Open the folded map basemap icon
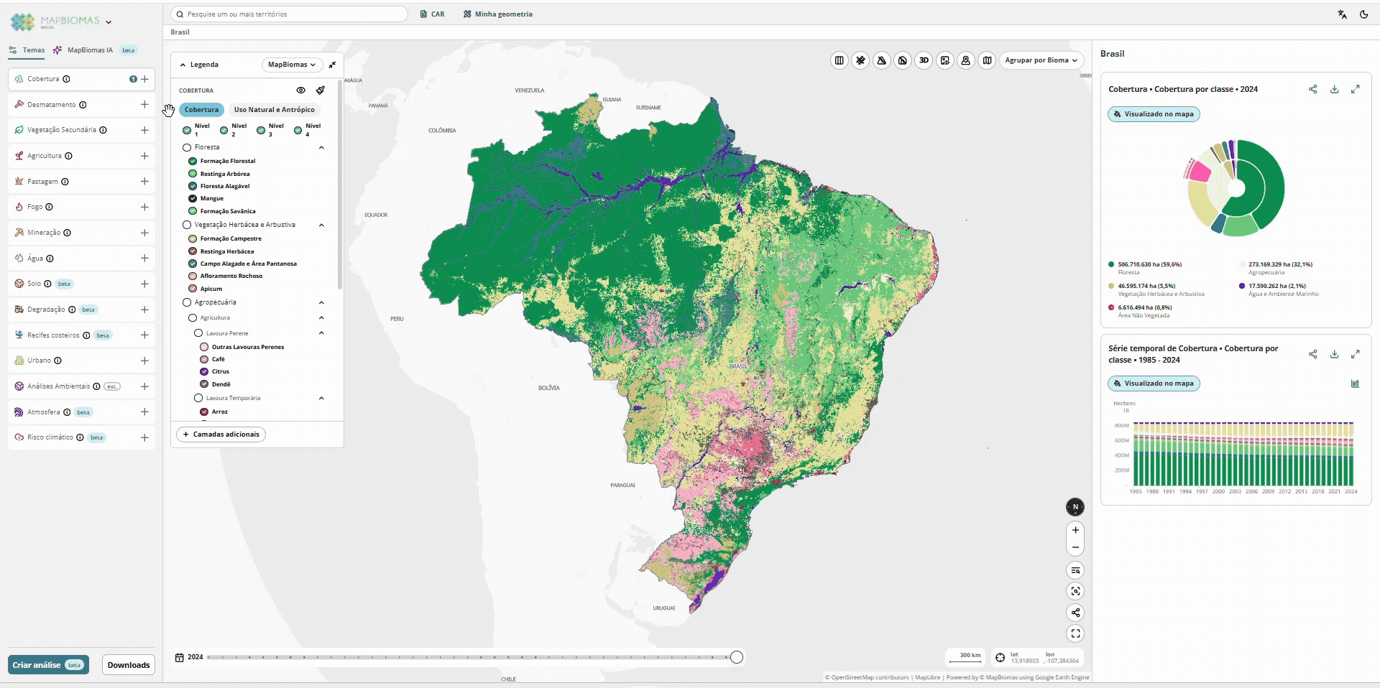This screenshot has height=688, width=1380. [x=988, y=60]
